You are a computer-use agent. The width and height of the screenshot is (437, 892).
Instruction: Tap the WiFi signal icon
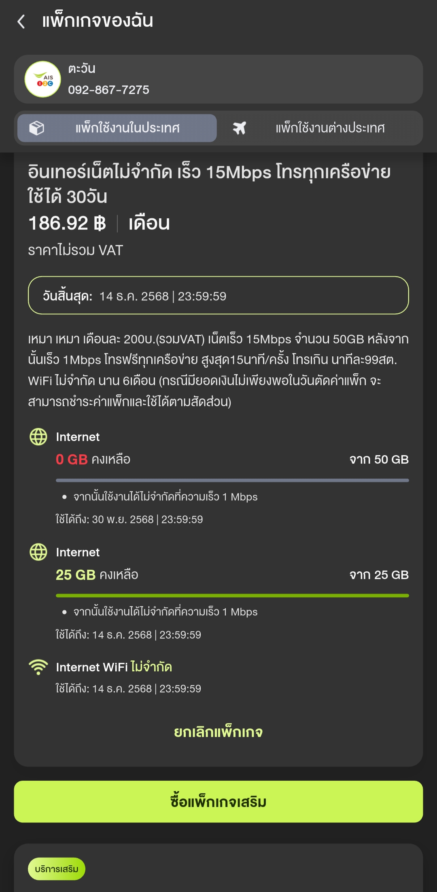38,667
